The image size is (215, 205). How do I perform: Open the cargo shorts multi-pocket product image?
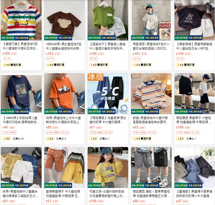(21, 167)
